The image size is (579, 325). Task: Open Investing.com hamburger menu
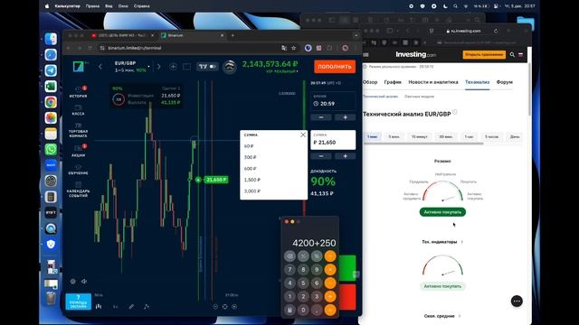(365, 54)
